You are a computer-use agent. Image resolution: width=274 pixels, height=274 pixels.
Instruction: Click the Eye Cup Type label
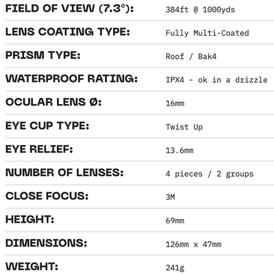click(x=47, y=125)
